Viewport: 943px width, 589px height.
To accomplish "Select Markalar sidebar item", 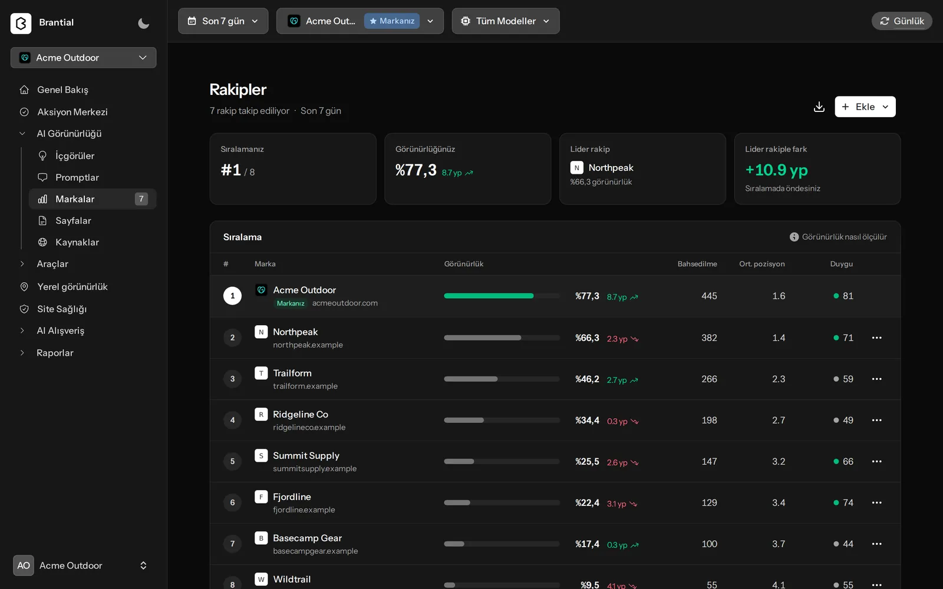I will click(93, 199).
